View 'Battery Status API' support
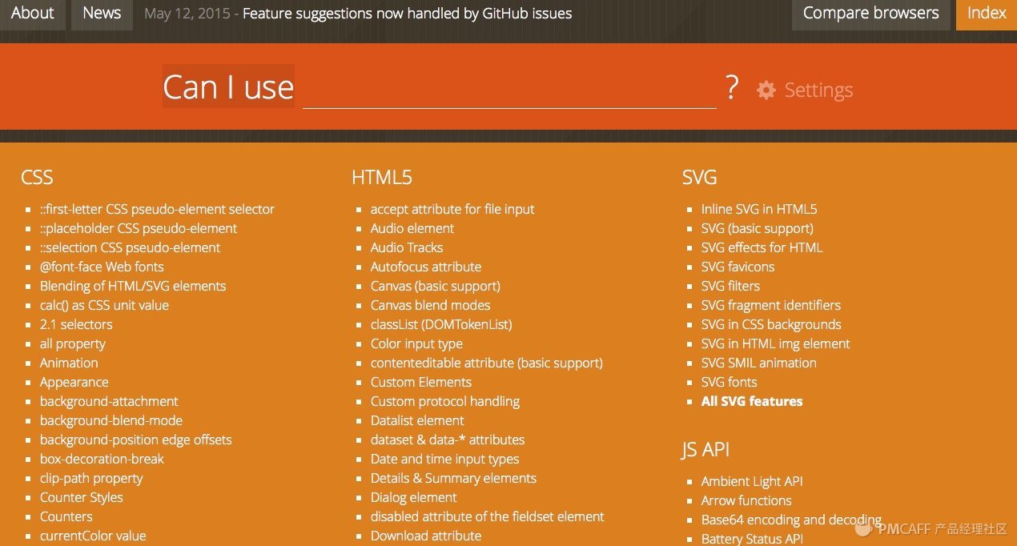The image size is (1017, 546). (x=753, y=538)
